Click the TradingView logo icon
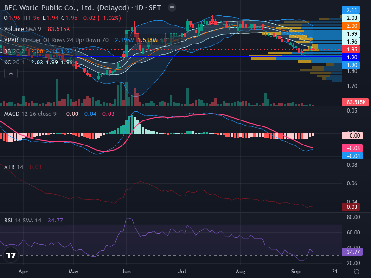371x278 pixels. coord(11,255)
